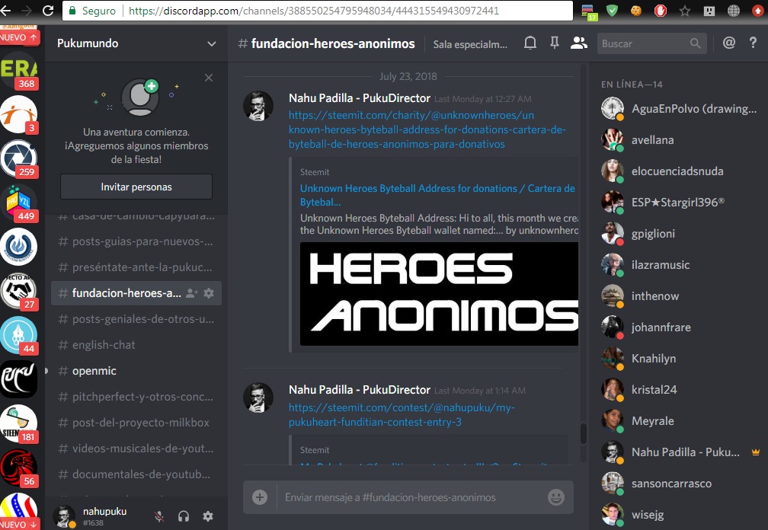Image resolution: width=768 pixels, height=530 pixels.
Task: Open notification settings bell icon
Action: tap(530, 43)
